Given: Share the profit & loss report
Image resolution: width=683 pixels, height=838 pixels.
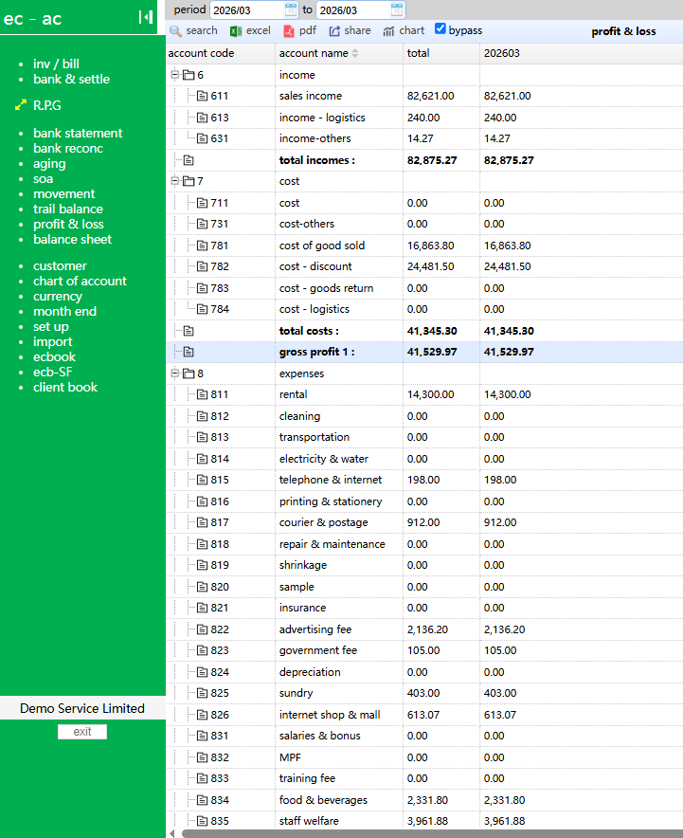Looking at the screenshot, I should click(350, 31).
